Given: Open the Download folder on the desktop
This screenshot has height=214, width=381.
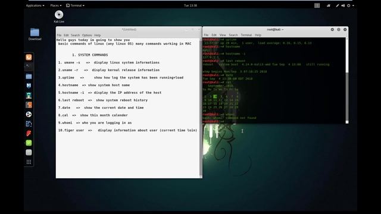Looking at the screenshot, I should coord(35,32).
